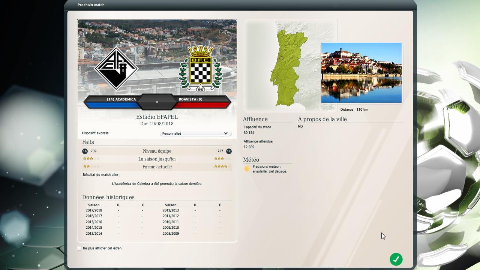This screenshot has height=270, width=480.
Task: Click the promotion note about Académica de Coimbra
Action: [157, 184]
